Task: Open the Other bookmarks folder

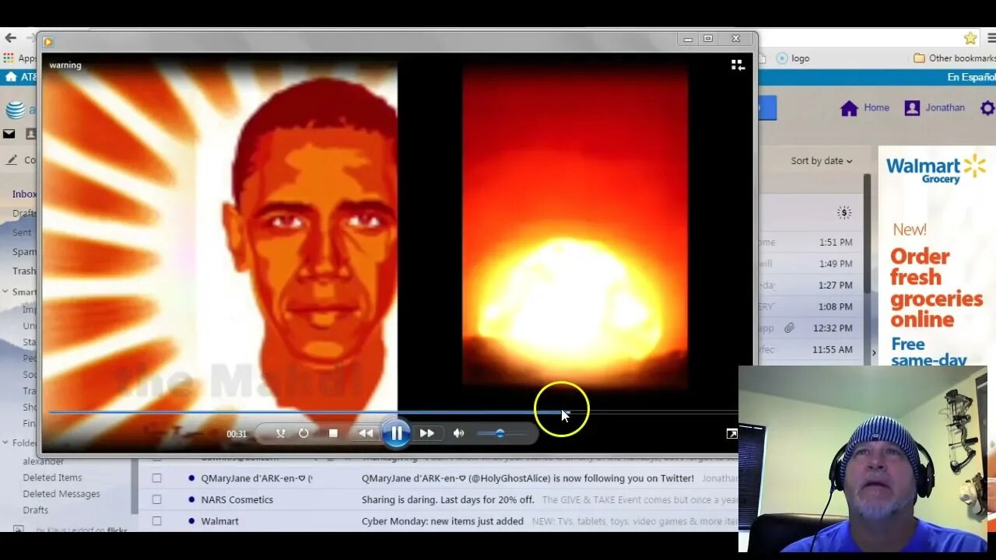Action: [954, 58]
